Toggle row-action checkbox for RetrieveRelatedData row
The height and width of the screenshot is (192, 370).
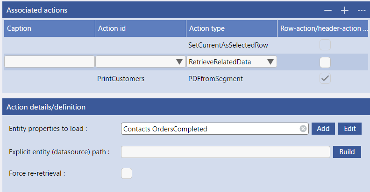point(325,62)
